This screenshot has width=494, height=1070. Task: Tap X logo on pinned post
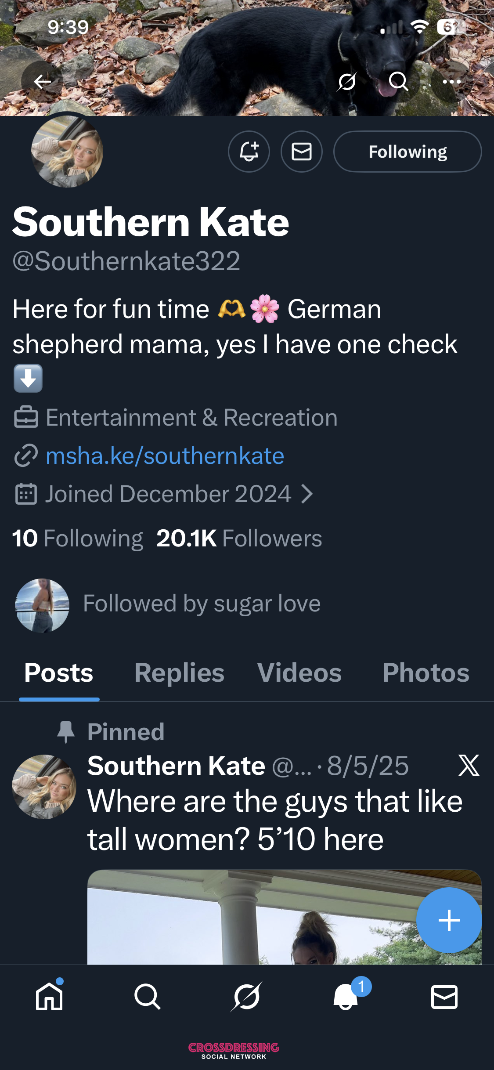tap(469, 766)
